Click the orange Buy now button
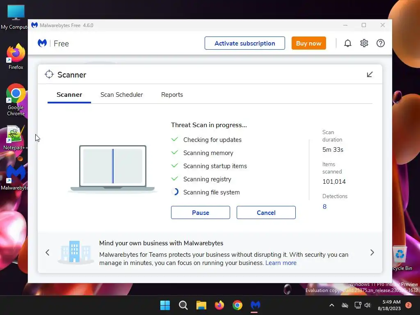 308,43
